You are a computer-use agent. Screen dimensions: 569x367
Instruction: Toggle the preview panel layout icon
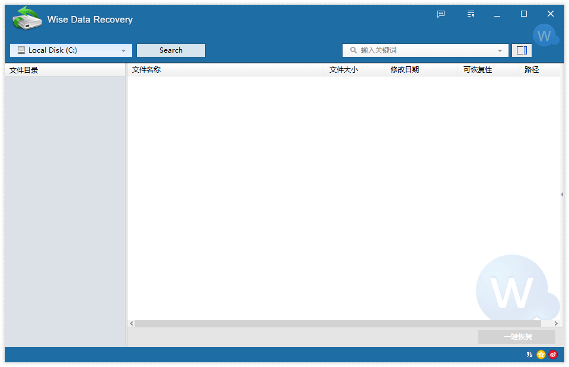point(522,50)
